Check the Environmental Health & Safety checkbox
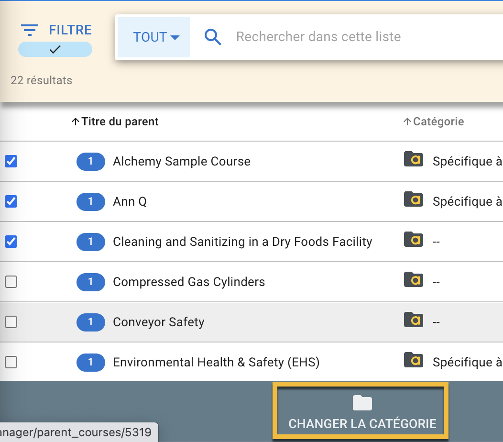The image size is (503, 442). pyautogui.click(x=11, y=362)
